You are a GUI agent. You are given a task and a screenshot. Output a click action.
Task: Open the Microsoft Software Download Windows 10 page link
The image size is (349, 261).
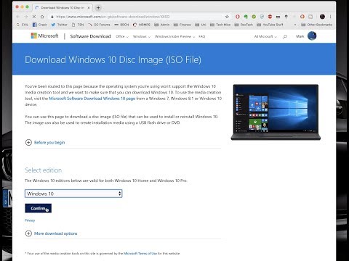(x=92, y=99)
